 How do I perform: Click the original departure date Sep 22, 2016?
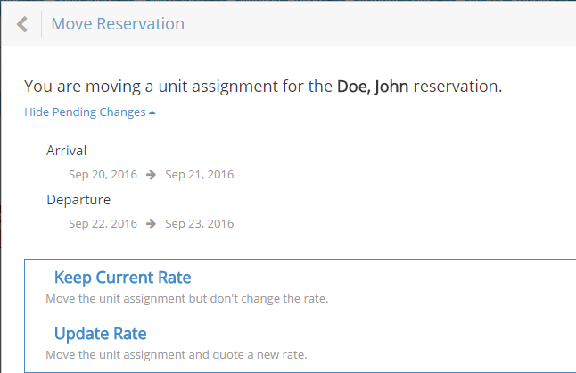tap(103, 224)
